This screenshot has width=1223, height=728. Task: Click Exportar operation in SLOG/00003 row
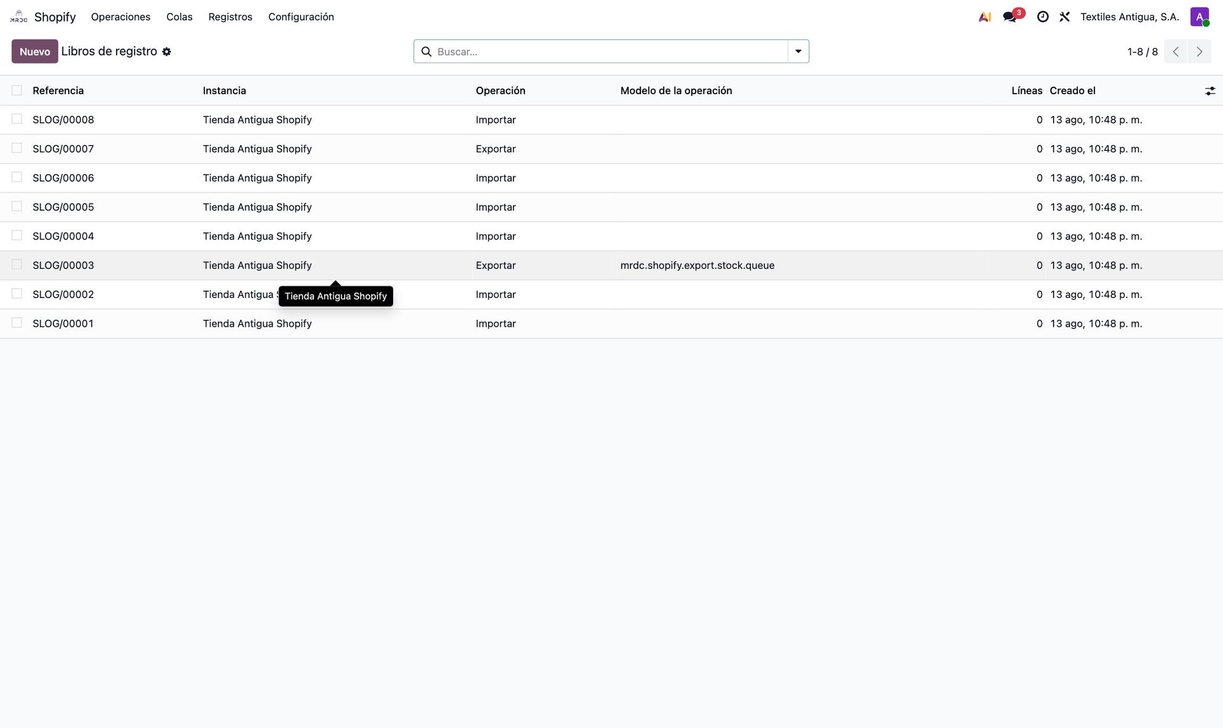(496, 265)
